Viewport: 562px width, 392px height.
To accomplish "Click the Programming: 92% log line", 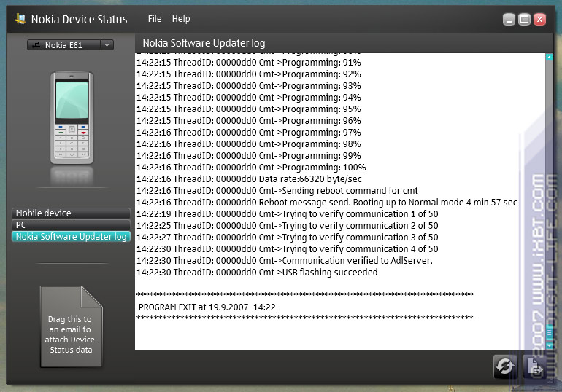I will click(248, 74).
